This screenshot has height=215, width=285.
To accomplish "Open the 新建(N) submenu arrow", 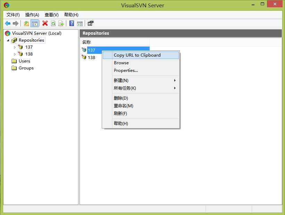I will tap(175, 80).
